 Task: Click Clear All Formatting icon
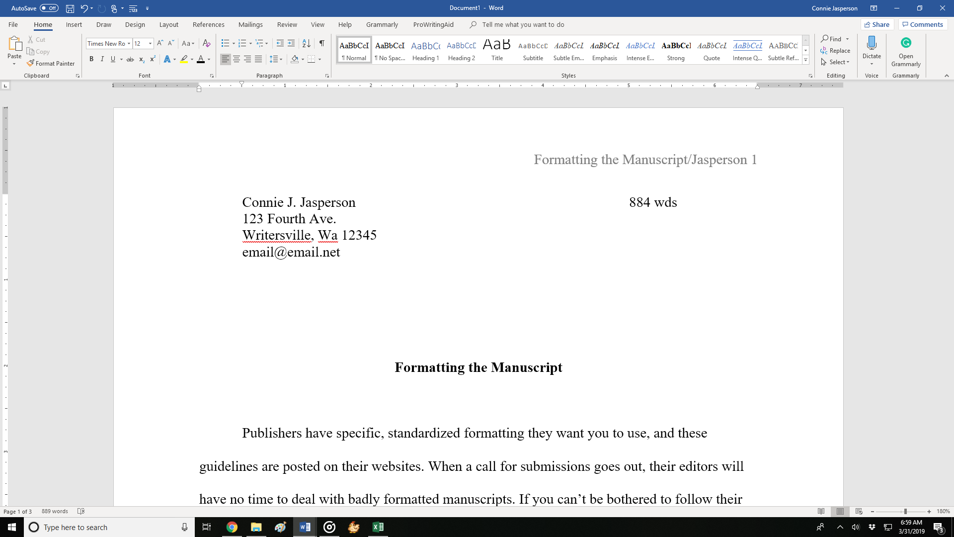point(206,43)
